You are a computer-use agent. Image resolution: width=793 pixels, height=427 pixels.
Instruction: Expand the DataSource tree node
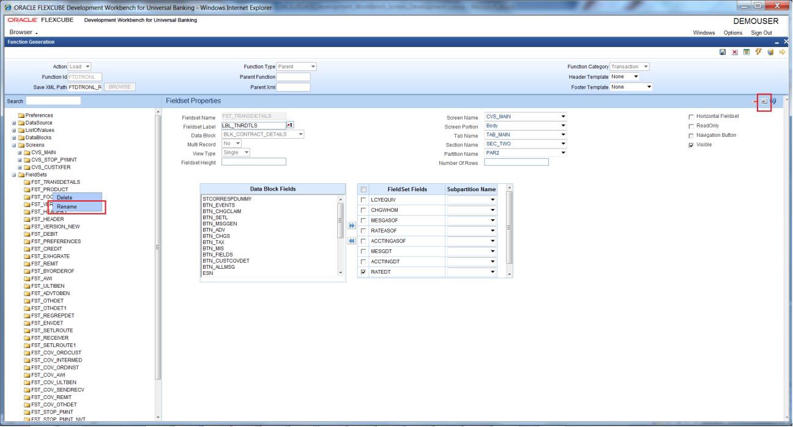coord(13,122)
